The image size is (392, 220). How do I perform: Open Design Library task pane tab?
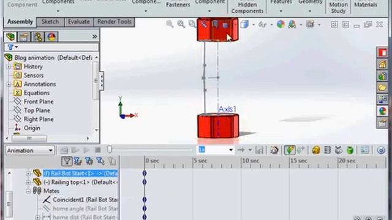pos(382,76)
